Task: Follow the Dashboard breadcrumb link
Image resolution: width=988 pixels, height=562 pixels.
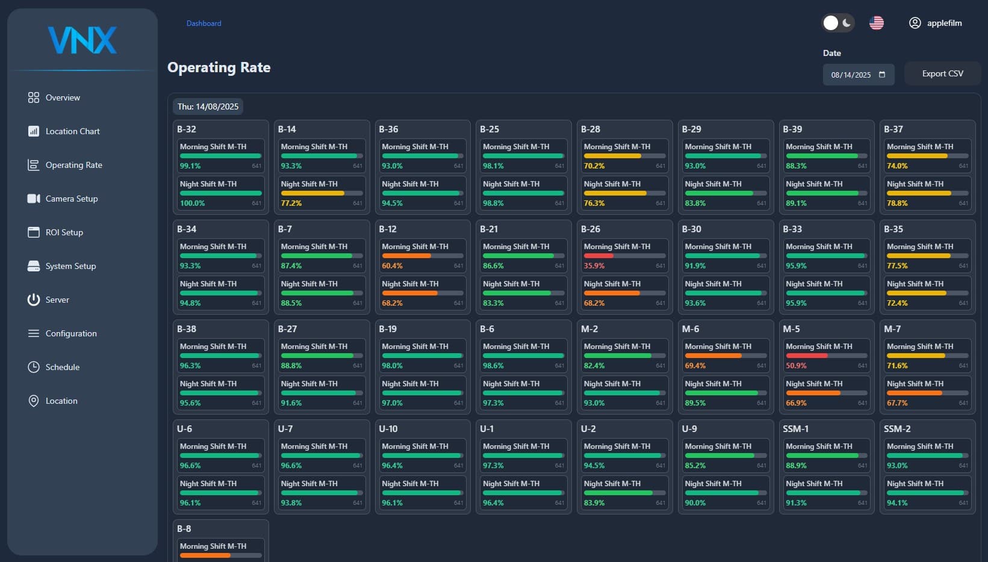Action: tap(204, 23)
